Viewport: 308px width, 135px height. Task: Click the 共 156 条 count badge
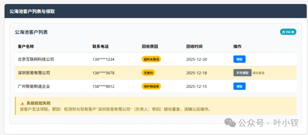click(288, 32)
